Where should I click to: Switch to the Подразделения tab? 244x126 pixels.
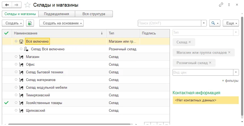[57, 14]
